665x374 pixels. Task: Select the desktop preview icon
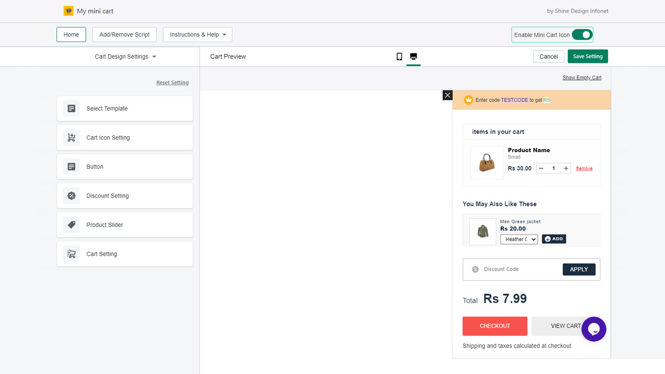414,56
